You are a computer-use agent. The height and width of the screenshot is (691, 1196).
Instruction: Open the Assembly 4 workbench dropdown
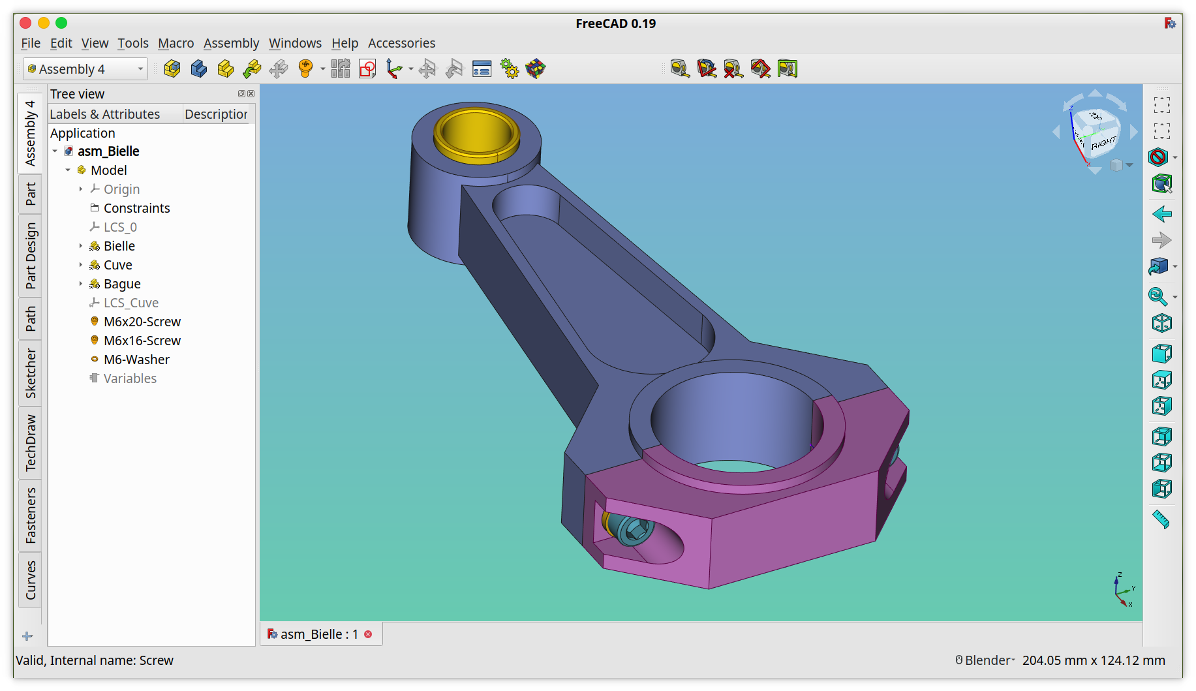pos(85,69)
